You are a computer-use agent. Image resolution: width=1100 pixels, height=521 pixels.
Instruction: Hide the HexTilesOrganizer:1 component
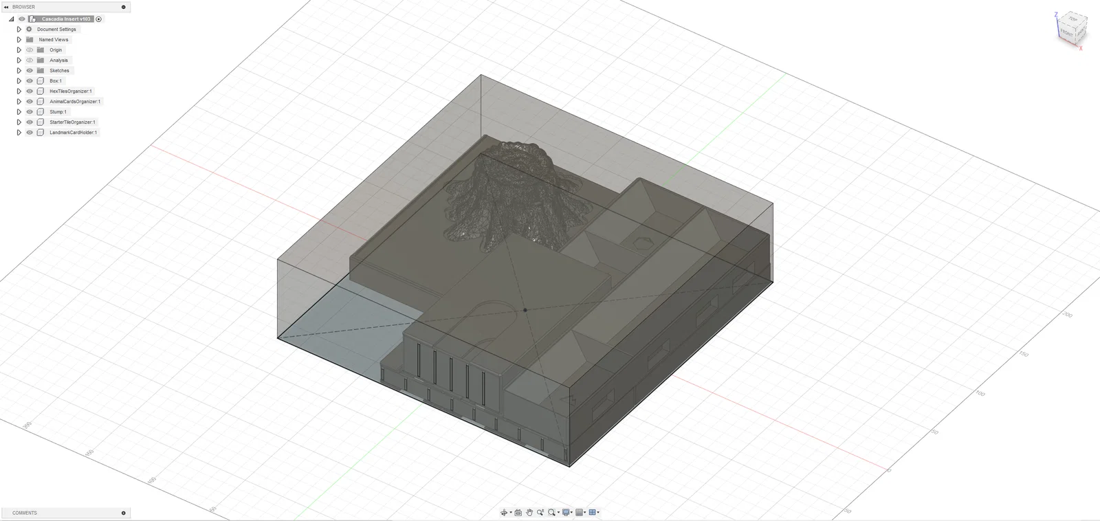pos(30,91)
